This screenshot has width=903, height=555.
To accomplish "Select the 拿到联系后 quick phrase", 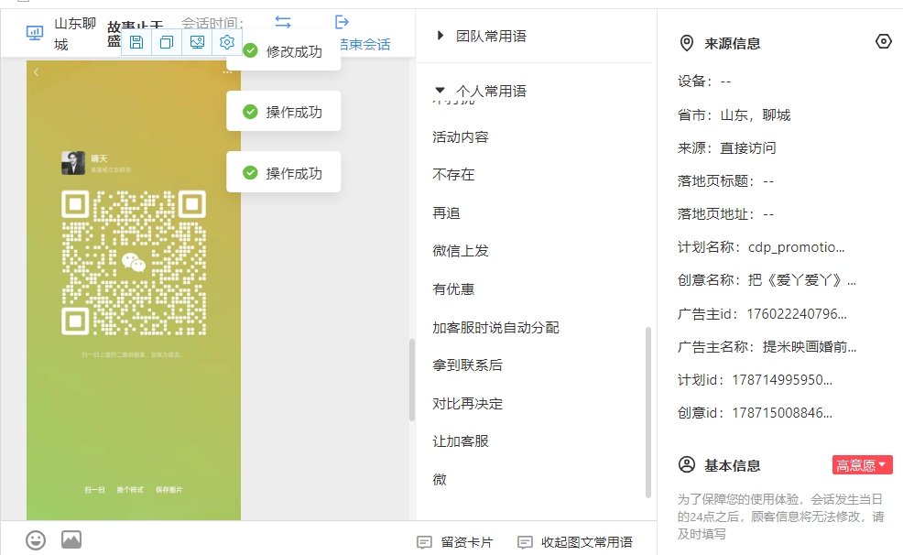I will point(468,365).
